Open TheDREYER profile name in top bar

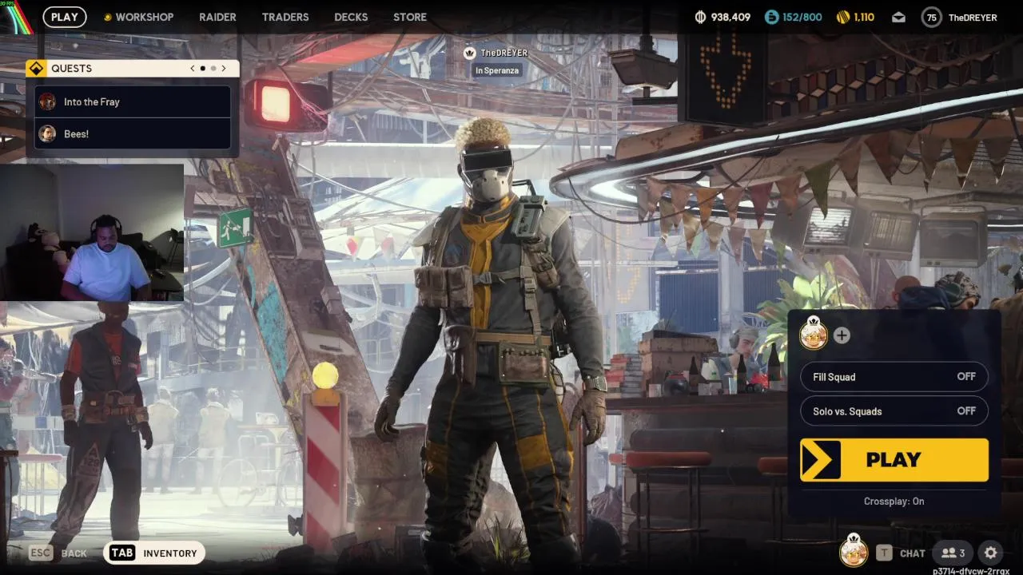(x=973, y=18)
